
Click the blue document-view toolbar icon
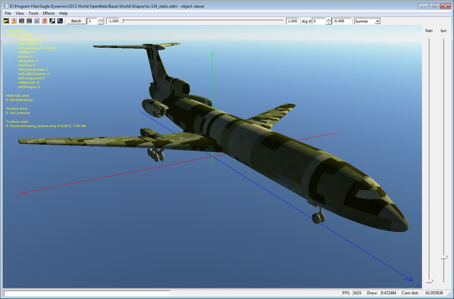(60, 21)
